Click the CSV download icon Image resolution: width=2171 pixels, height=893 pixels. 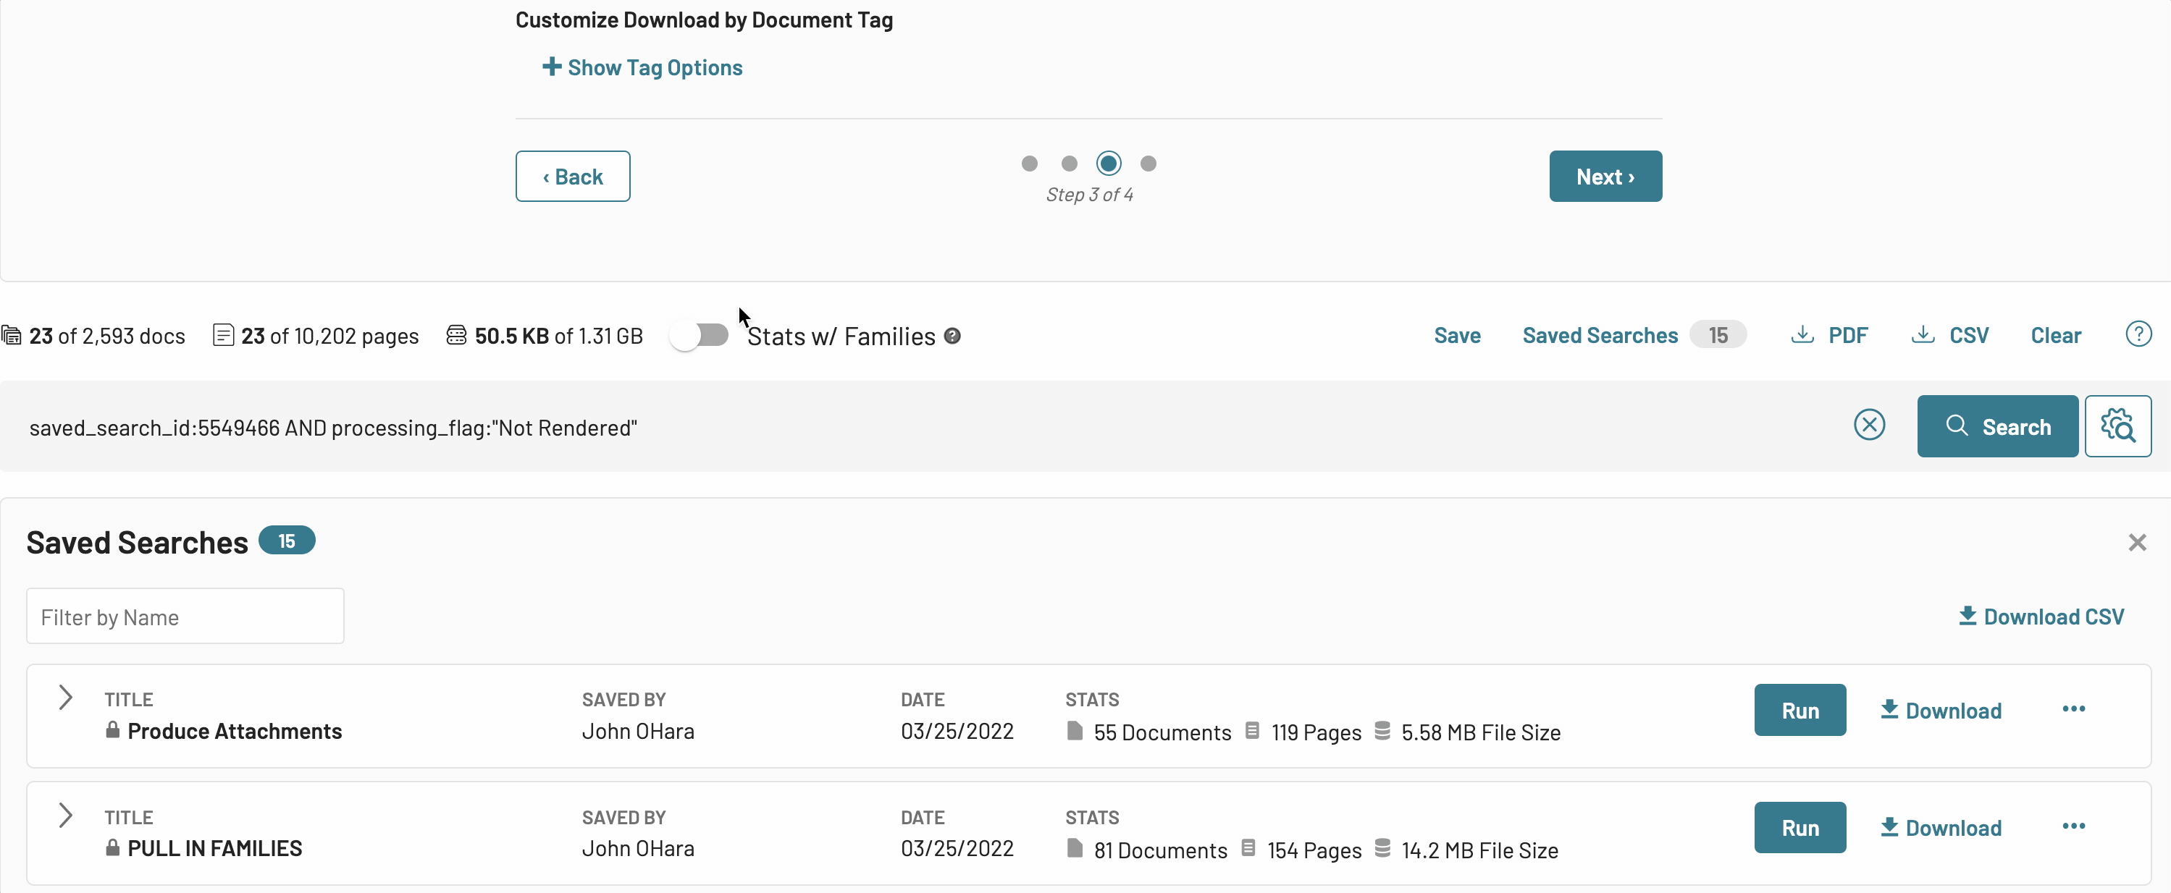1923,334
